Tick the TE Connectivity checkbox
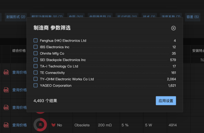The height and width of the screenshot is (133, 204). [35, 72]
